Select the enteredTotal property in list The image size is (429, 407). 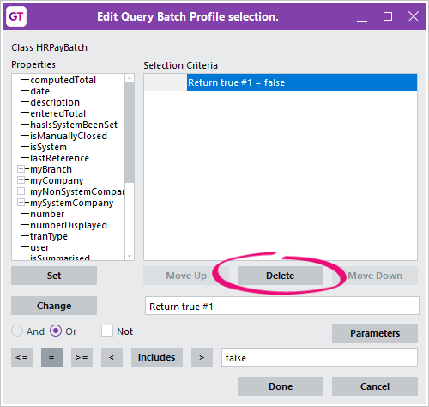coord(58,113)
